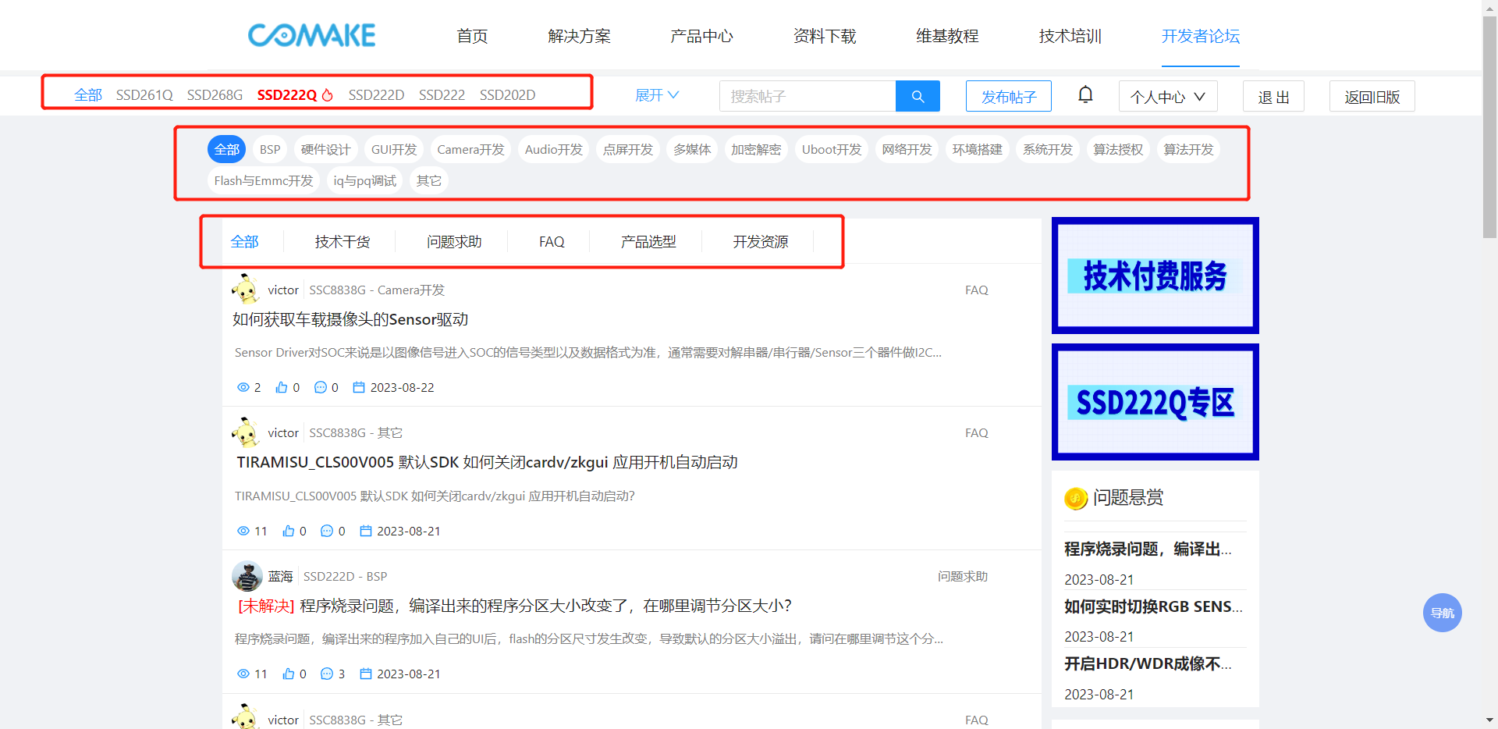
Task: Click the 技术付费服务 banner
Action: (x=1155, y=276)
